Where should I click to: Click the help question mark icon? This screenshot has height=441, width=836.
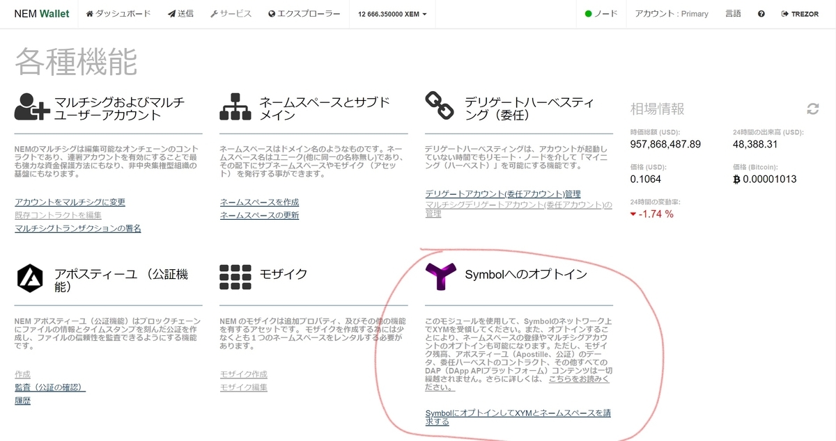coord(761,14)
